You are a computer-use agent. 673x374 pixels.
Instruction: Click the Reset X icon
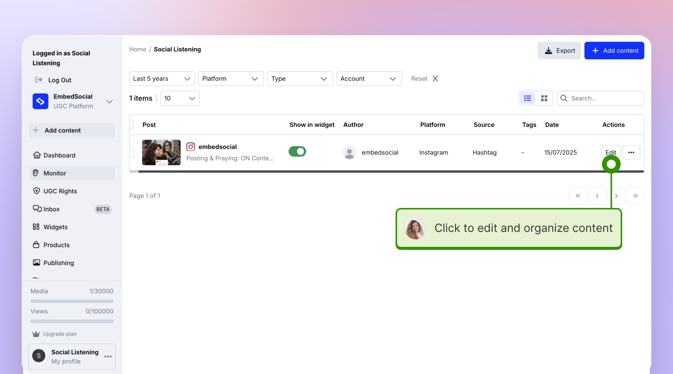point(435,79)
